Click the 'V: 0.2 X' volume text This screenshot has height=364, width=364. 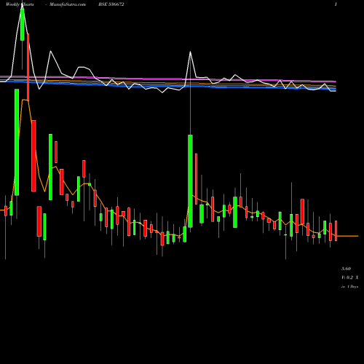pyautogui.click(x=350, y=277)
